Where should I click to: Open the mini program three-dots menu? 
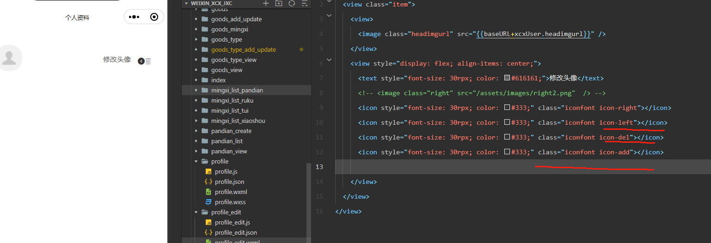(x=134, y=17)
